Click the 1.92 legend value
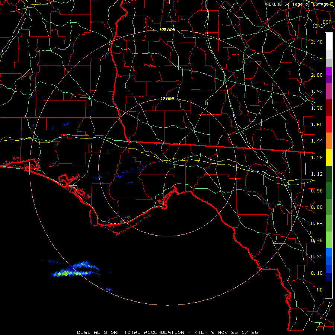 pyautogui.click(x=317, y=92)
